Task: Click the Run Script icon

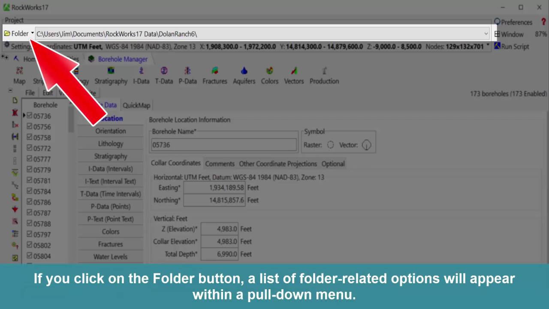Action: (x=498, y=46)
